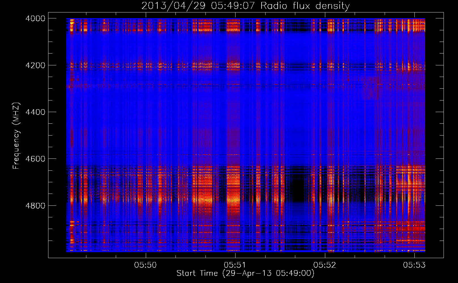This screenshot has height=283, width=458.
Task: Click the 05:50 time axis label
Action: 145,265
